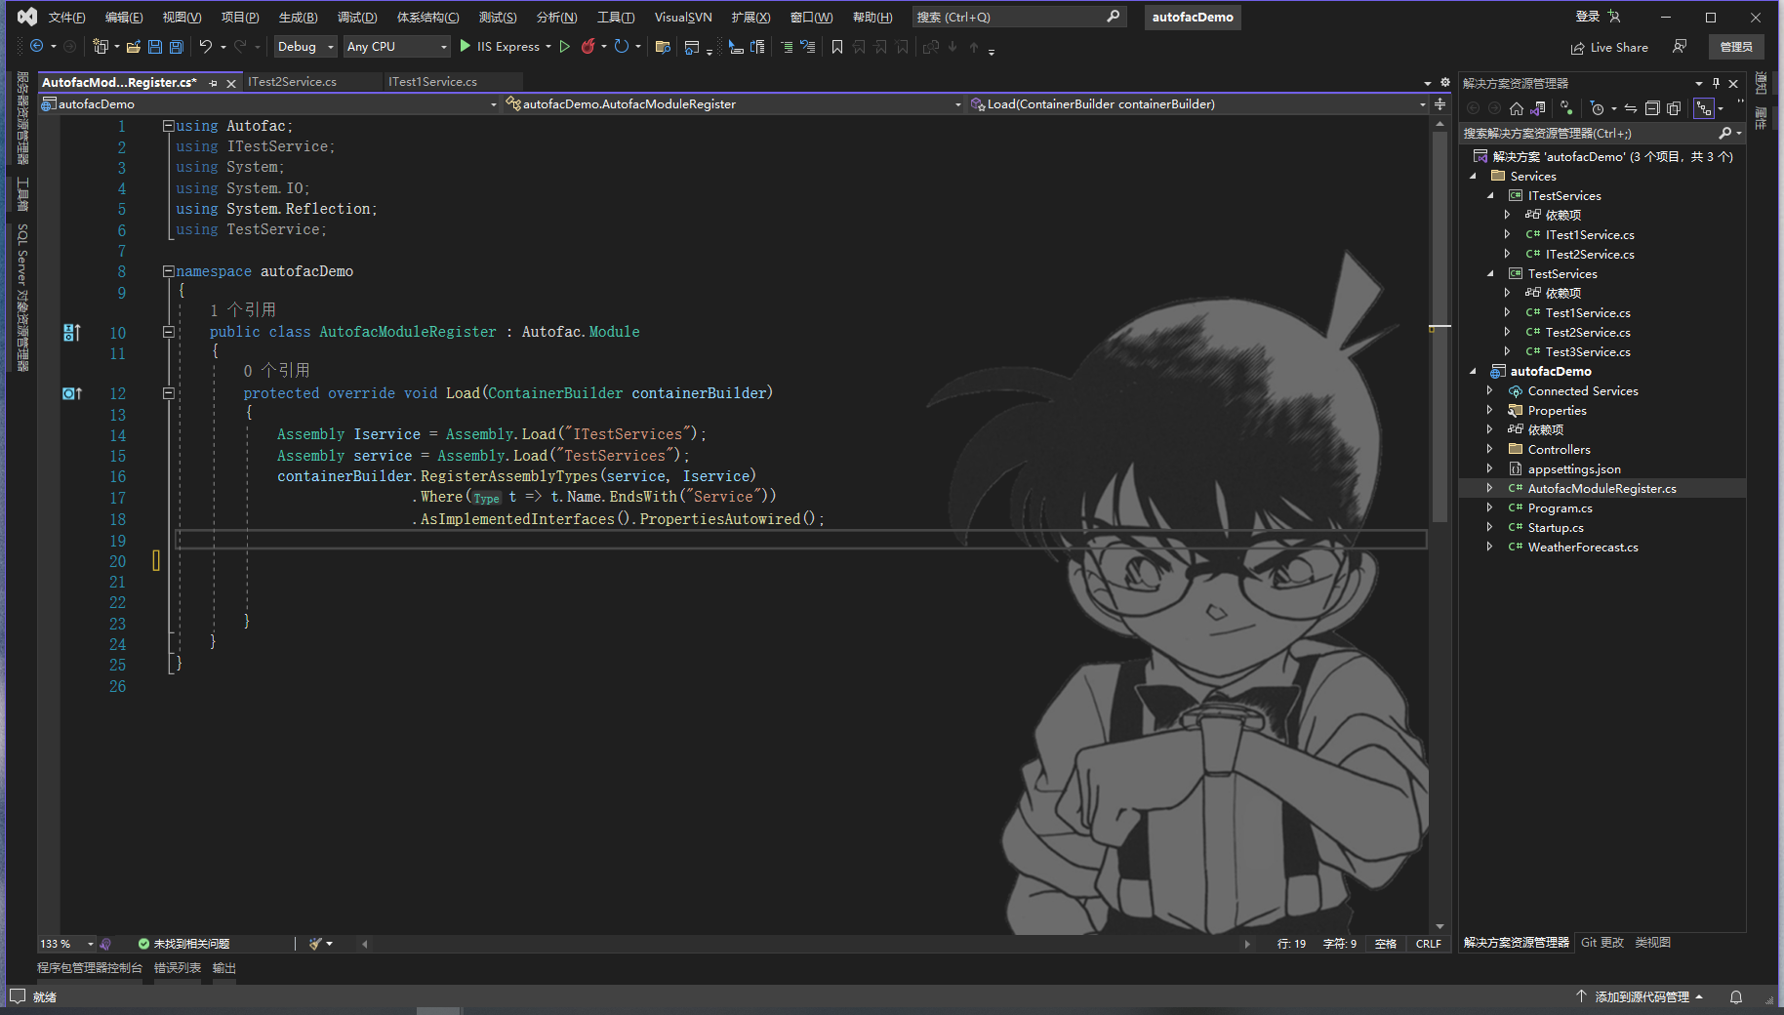The image size is (1784, 1015).
Task: Click the editor vertical scrollbar thumb
Action: click(1439, 327)
